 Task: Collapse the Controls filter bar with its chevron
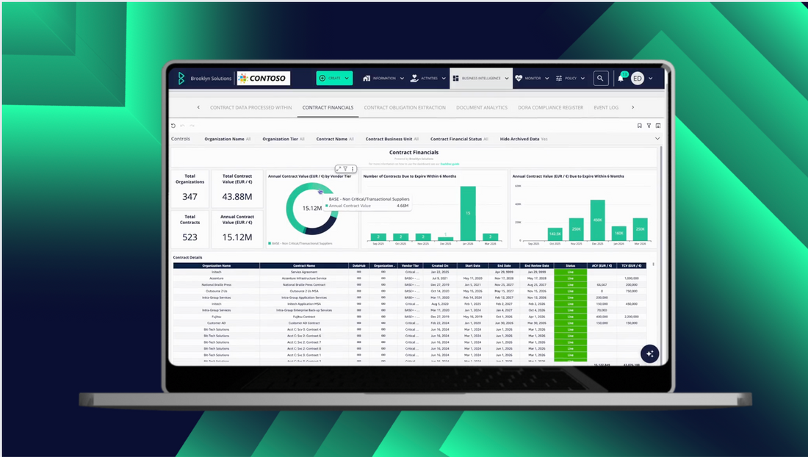[658, 138]
